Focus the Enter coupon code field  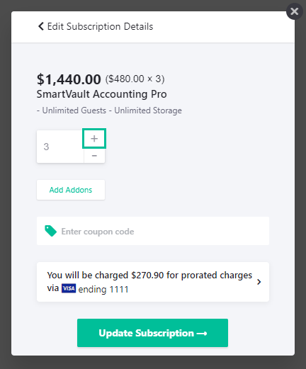tap(153, 231)
